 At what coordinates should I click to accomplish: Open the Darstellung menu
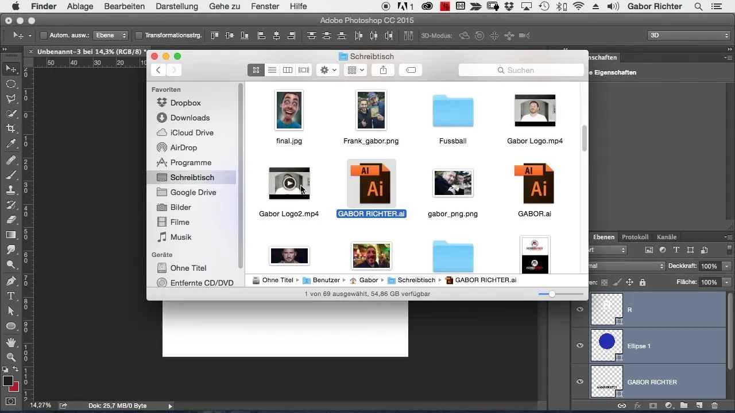pyautogui.click(x=177, y=6)
